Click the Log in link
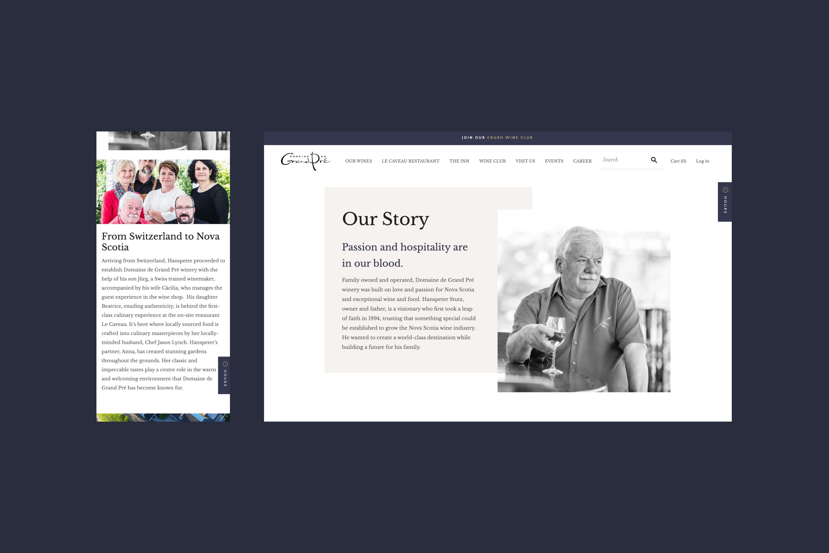 702,161
